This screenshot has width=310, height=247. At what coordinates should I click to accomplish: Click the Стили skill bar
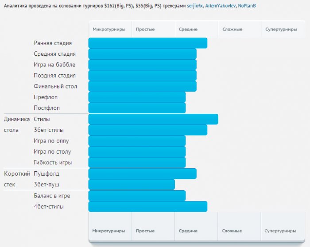(153, 119)
